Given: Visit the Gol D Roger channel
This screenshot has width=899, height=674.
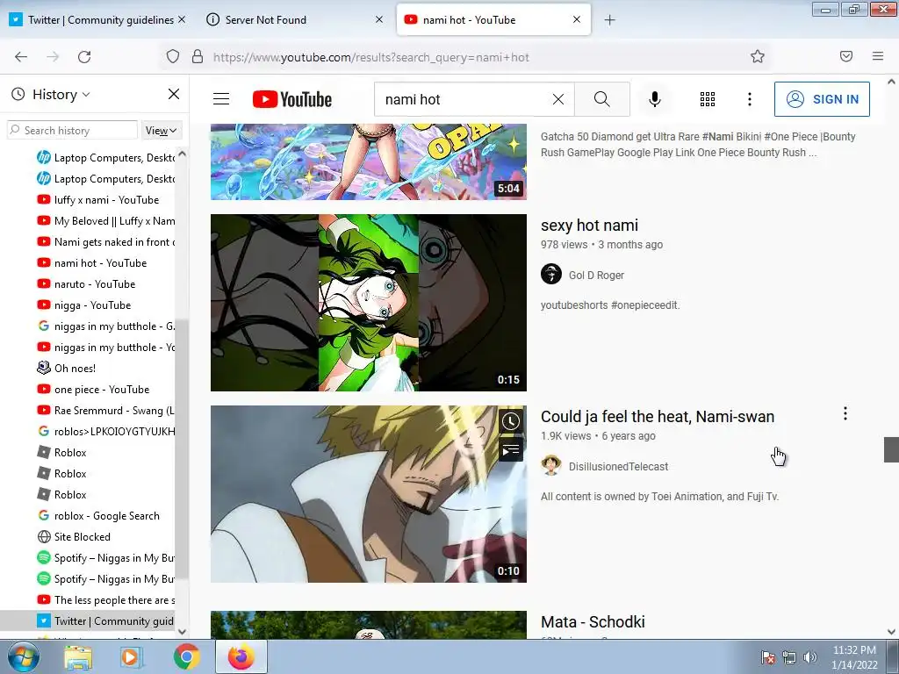Looking at the screenshot, I should tap(596, 275).
